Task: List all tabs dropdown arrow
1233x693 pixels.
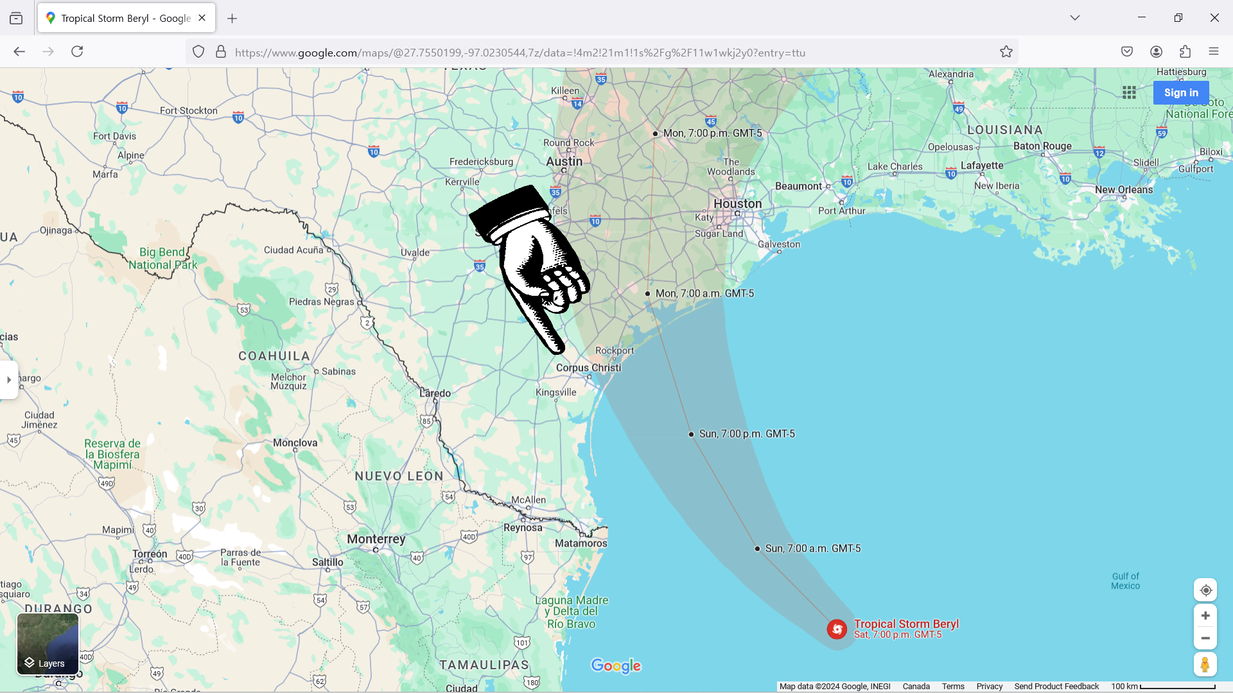Action: [x=1075, y=18]
